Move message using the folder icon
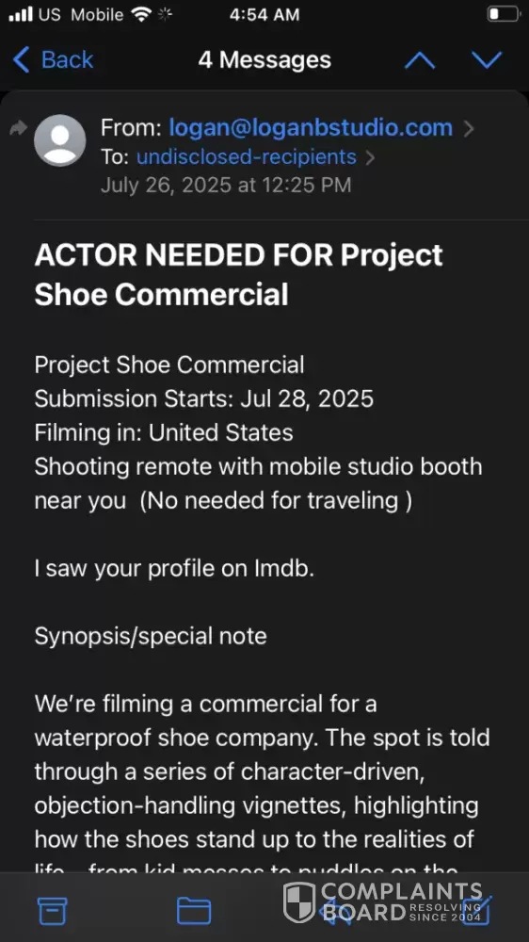The height and width of the screenshot is (942, 529). click(x=194, y=911)
